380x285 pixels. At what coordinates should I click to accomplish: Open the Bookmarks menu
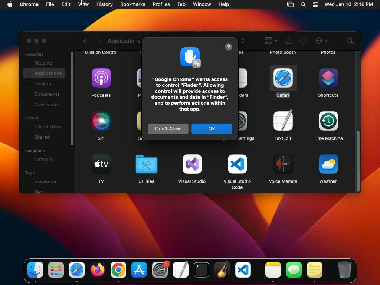(132, 4)
